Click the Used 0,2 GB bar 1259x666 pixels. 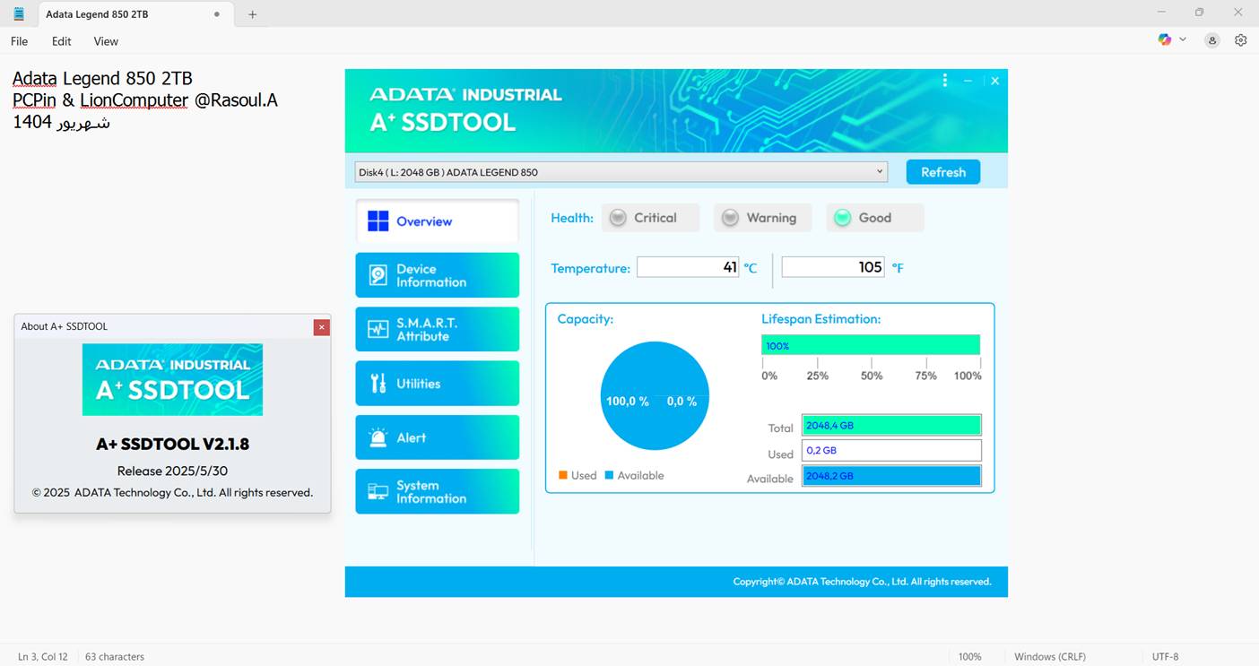891,450
